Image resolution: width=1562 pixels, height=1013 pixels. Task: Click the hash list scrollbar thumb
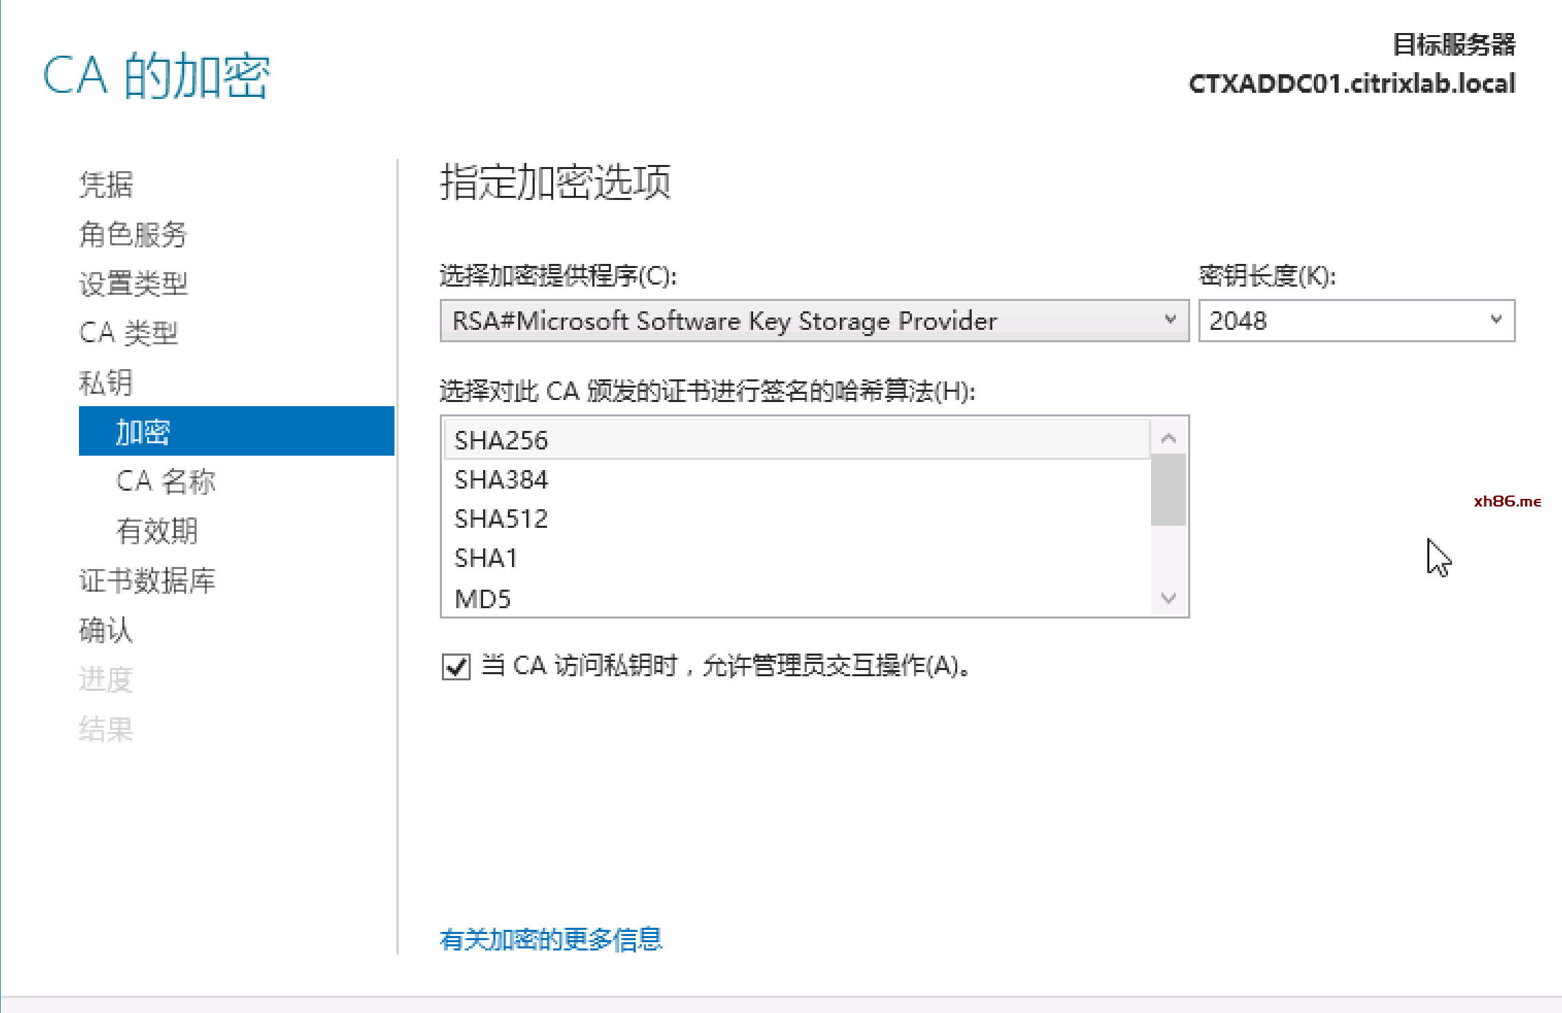click(x=1168, y=490)
